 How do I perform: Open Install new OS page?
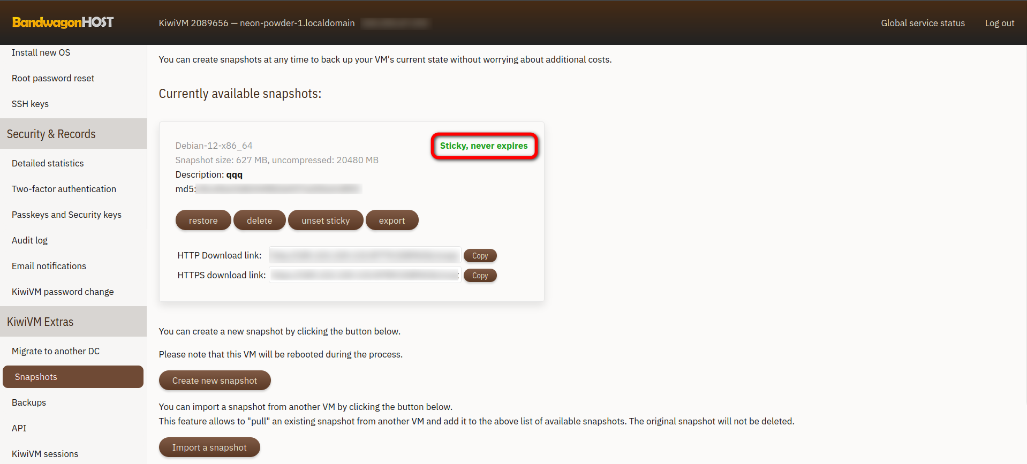point(41,52)
